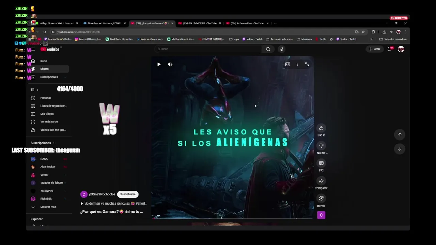
Task: Focus the Buscar search field
Action: pos(208,49)
